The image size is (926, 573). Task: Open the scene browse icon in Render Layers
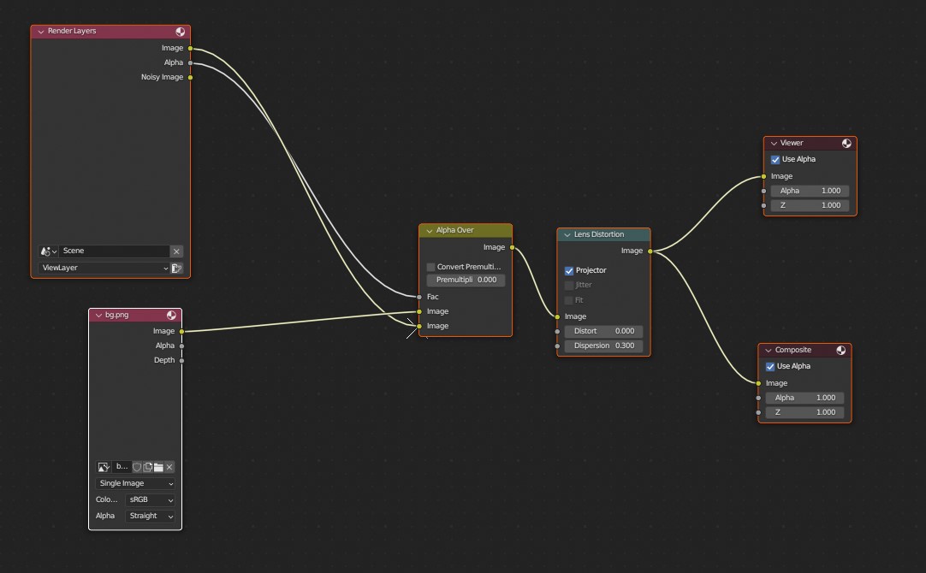(48, 251)
